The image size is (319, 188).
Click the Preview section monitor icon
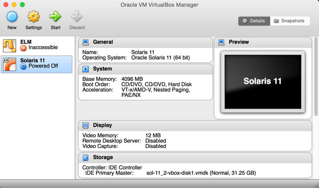coord(221,42)
